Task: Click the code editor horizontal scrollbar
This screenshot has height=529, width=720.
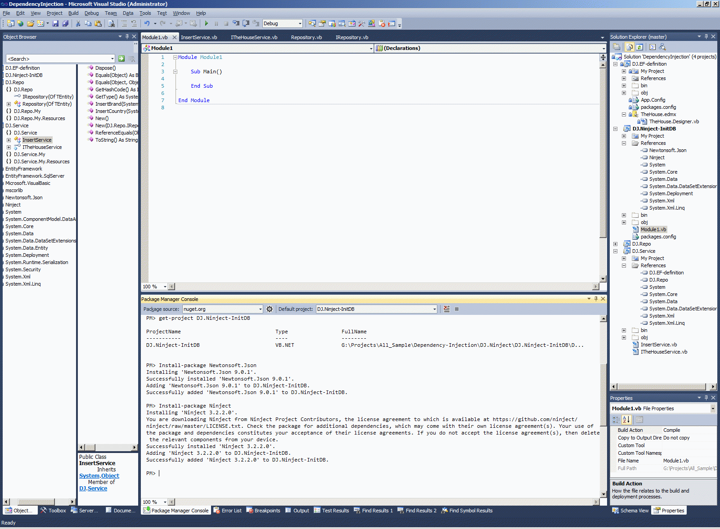Action: [x=383, y=287]
